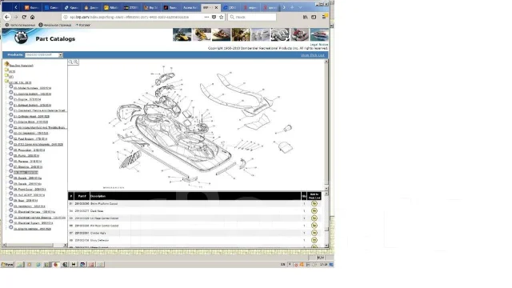
Task: Open the 'Начальная страница' bookmark
Action: tap(55, 25)
